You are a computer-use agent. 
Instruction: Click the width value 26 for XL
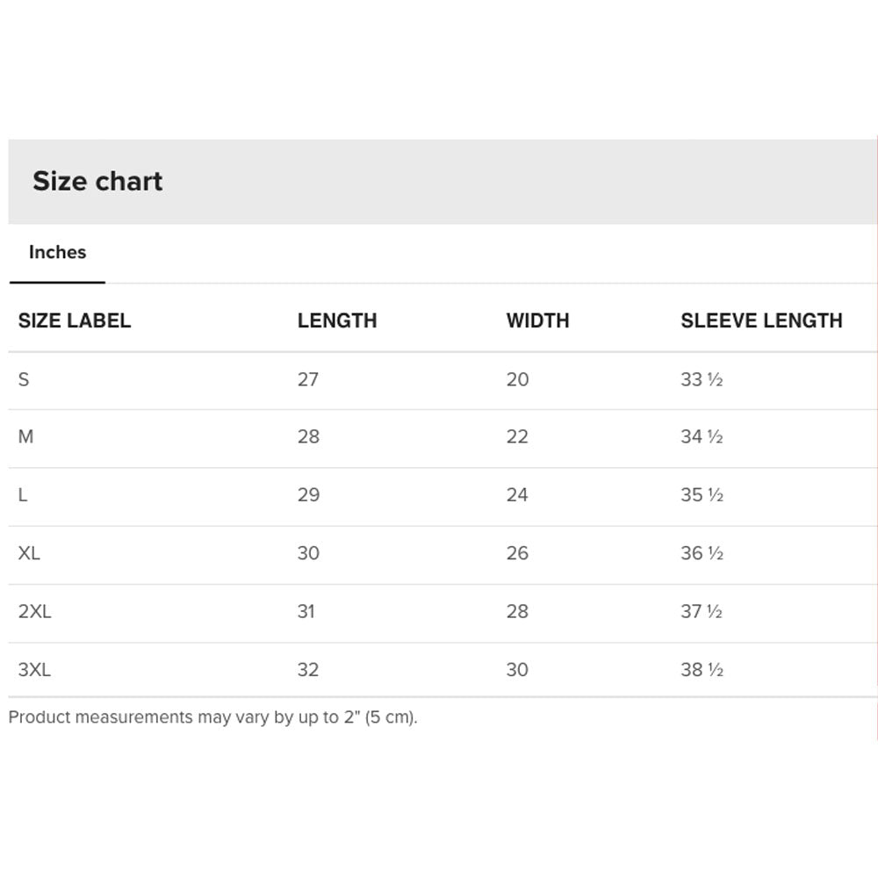coord(517,554)
